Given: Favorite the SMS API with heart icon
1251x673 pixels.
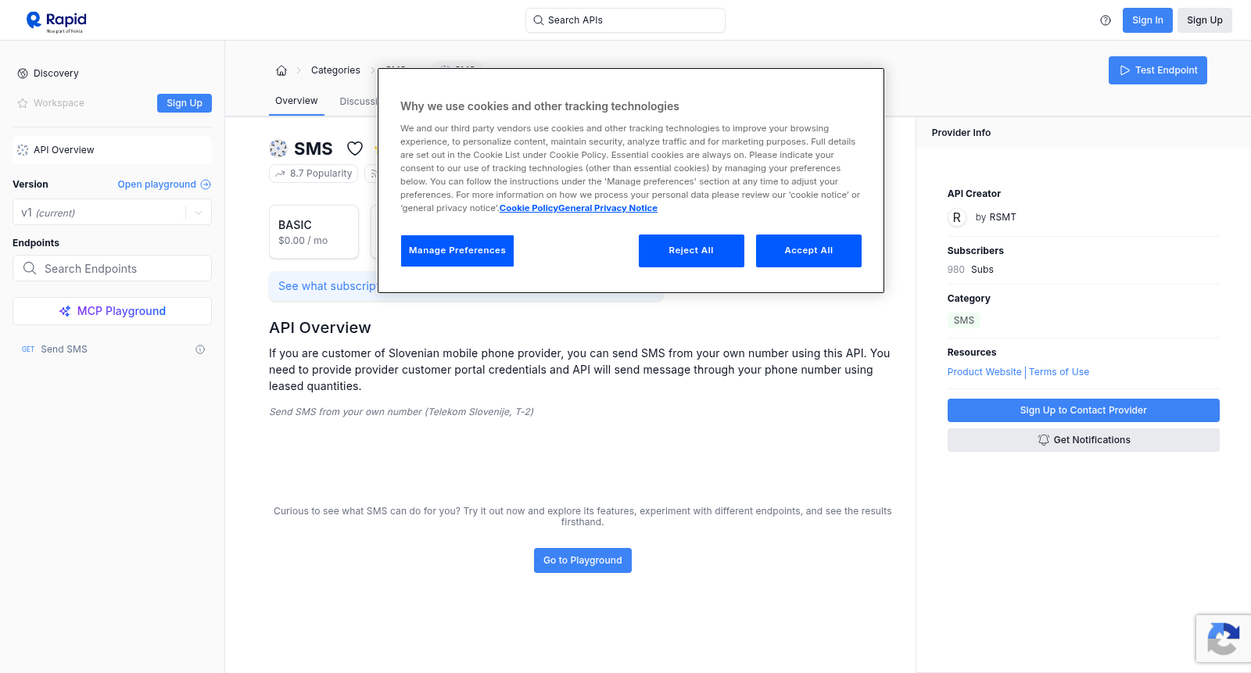Looking at the screenshot, I should (355, 149).
